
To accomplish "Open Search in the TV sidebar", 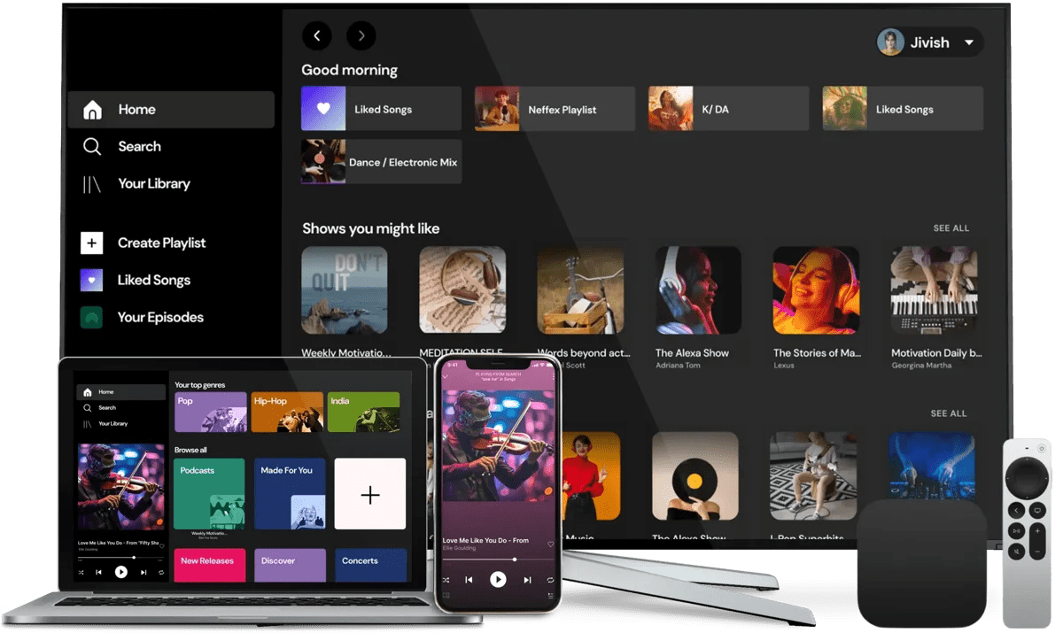I will 122,147.
